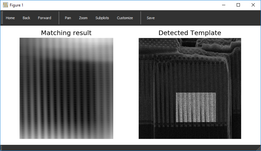Click the Home button in the toolbar
This screenshot has width=261, height=151.
[10, 18]
